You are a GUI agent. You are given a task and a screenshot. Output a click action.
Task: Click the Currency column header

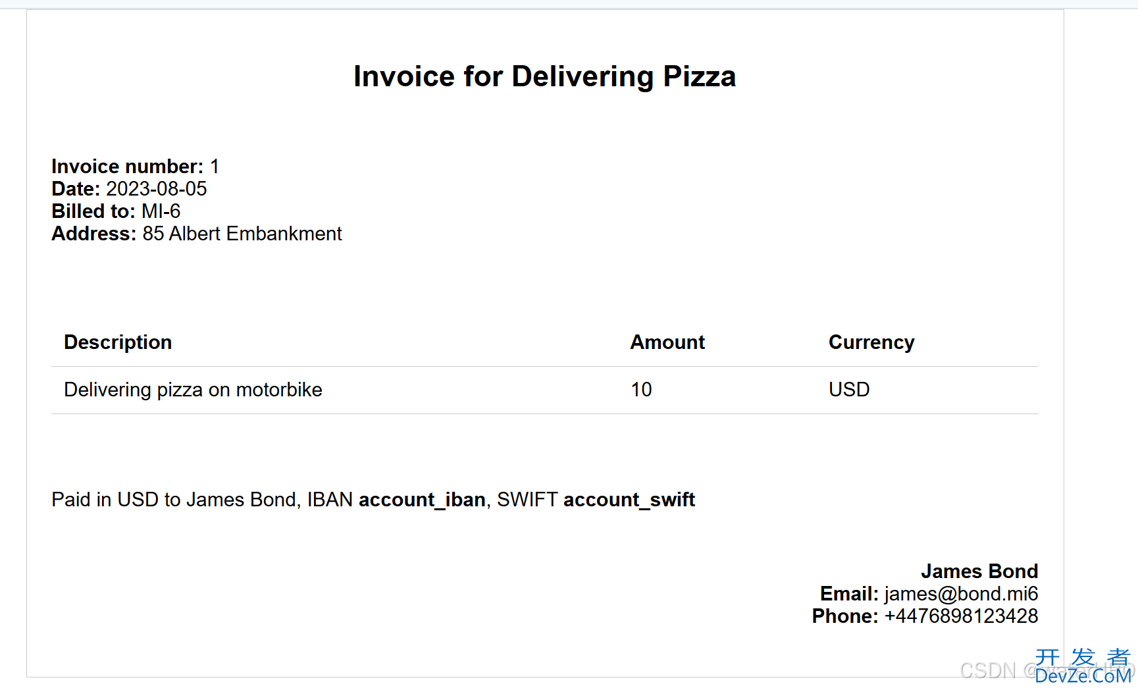(871, 342)
